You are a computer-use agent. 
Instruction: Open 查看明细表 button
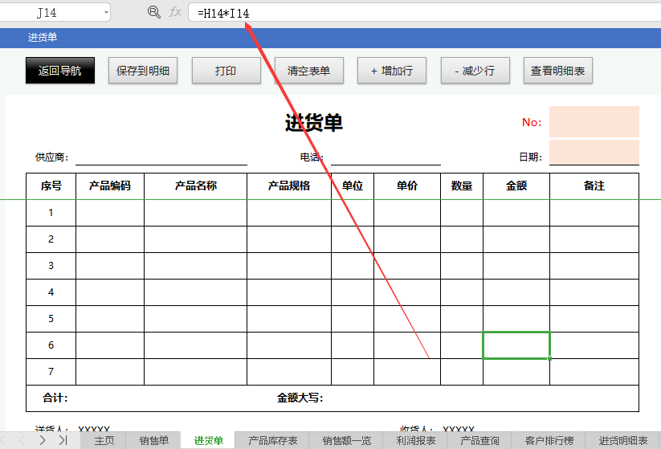557,71
